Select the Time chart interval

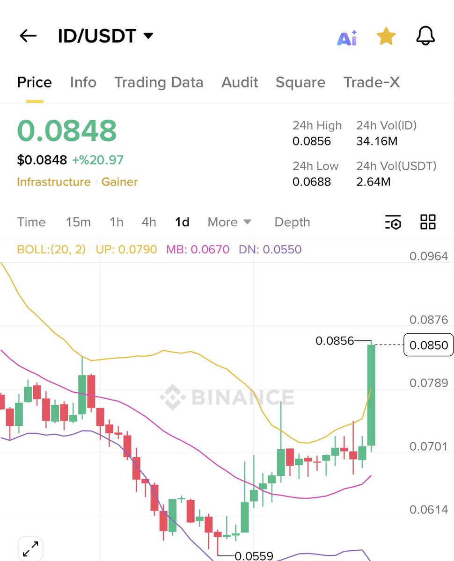pyautogui.click(x=31, y=222)
